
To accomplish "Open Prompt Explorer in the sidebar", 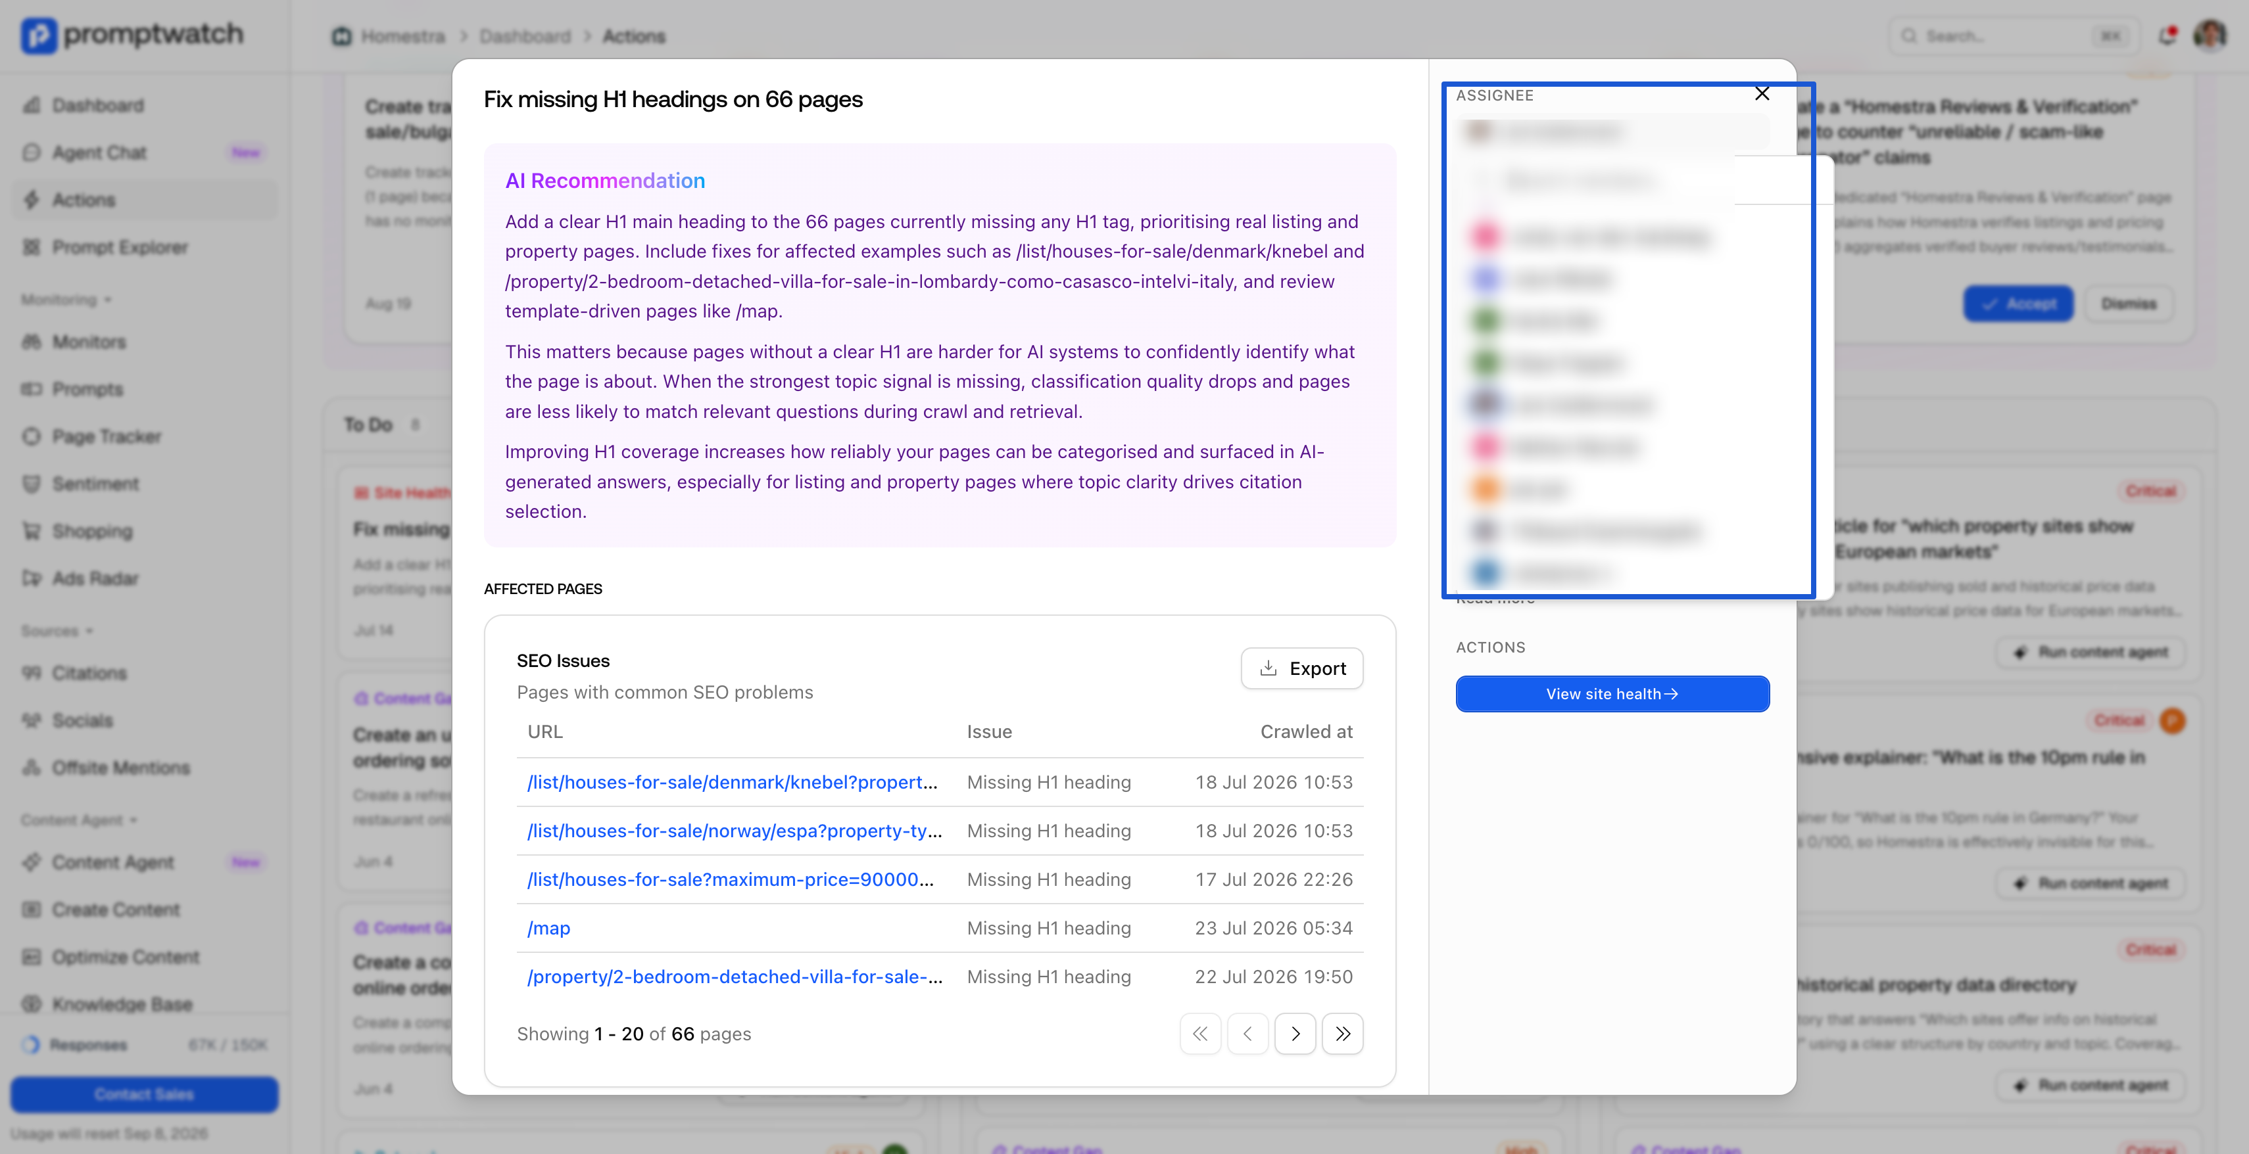I will point(144,247).
